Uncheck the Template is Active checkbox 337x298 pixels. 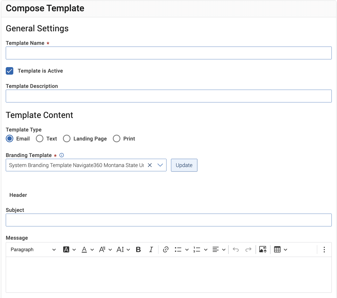point(10,71)
